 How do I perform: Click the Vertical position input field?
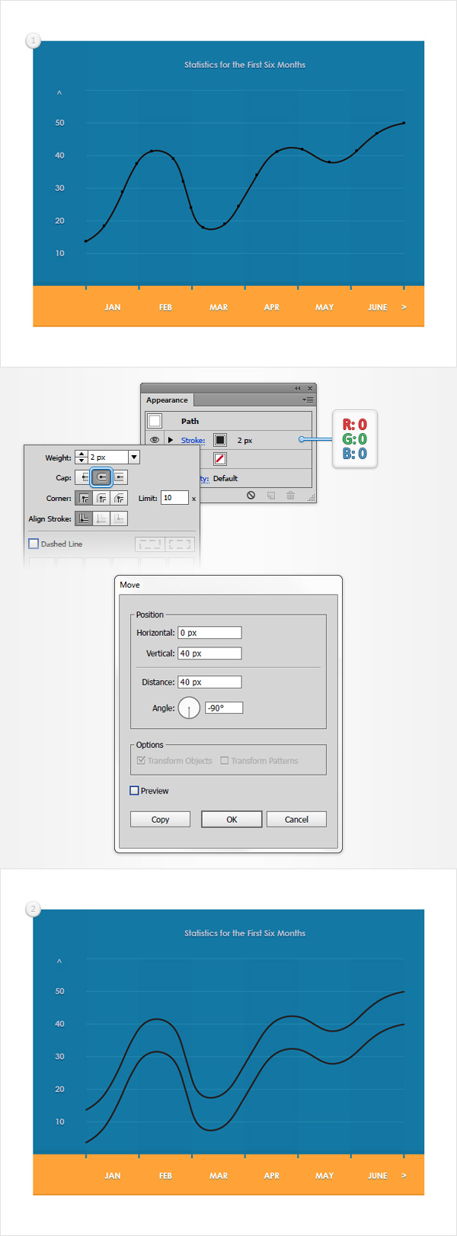(x=209, y=653)
